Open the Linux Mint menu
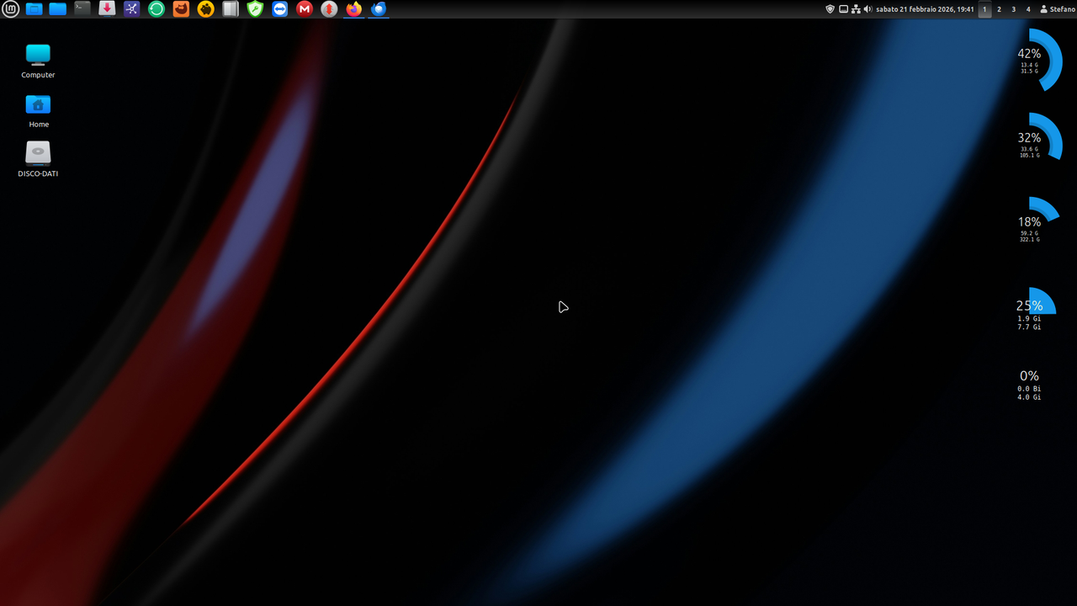Image resolution: width=1077 pixels, height=606 pixels. [x=10, y=9]
